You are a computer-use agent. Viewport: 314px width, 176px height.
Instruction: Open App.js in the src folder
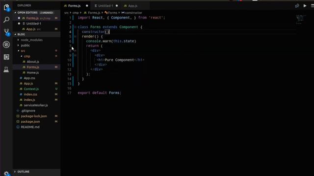click(37, 84)
